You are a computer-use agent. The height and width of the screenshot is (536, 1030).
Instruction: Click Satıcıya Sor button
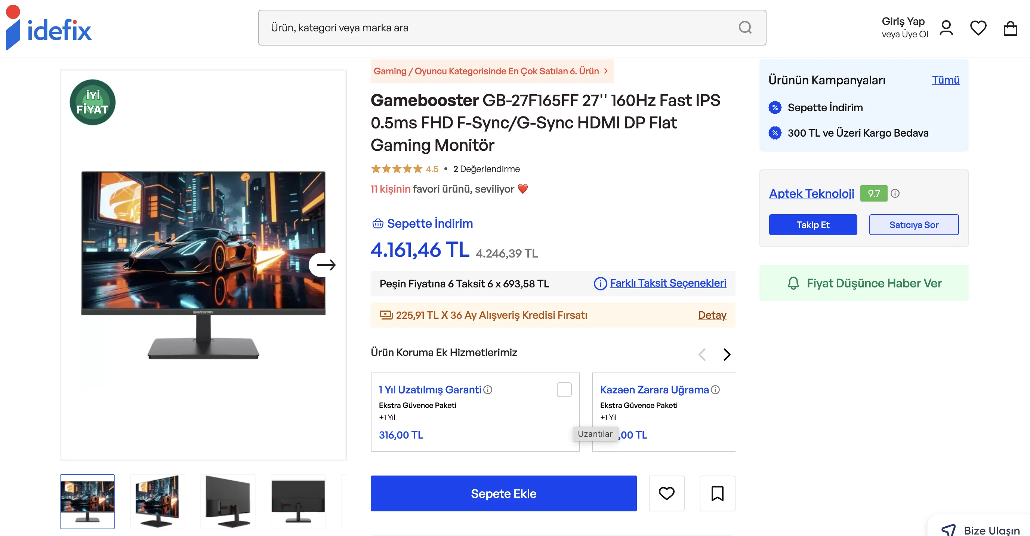(x=913, y=225)
